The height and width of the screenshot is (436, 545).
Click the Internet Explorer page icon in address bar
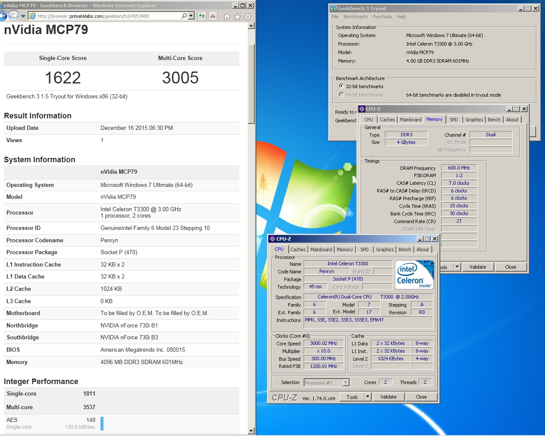point(32,16)
